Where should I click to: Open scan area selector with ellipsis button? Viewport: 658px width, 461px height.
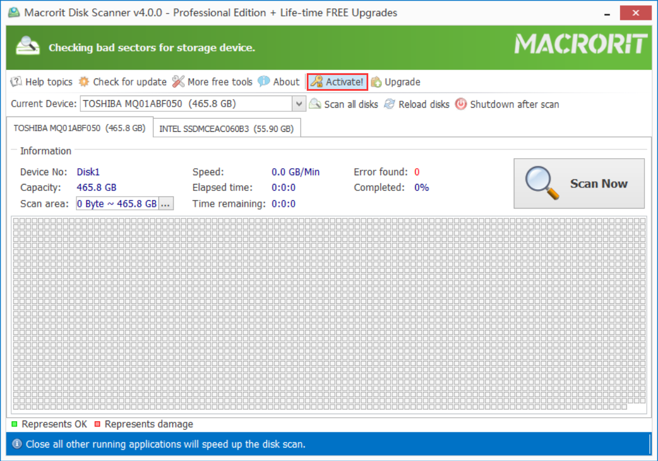pyautogui.click(x=166, y=204)
